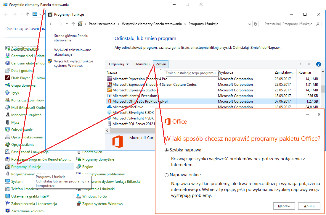Select Microsoft Silverlight 3 SDK row
This screenshot has width=326, height=215.
pyautogui.click(x=131, y=113)
